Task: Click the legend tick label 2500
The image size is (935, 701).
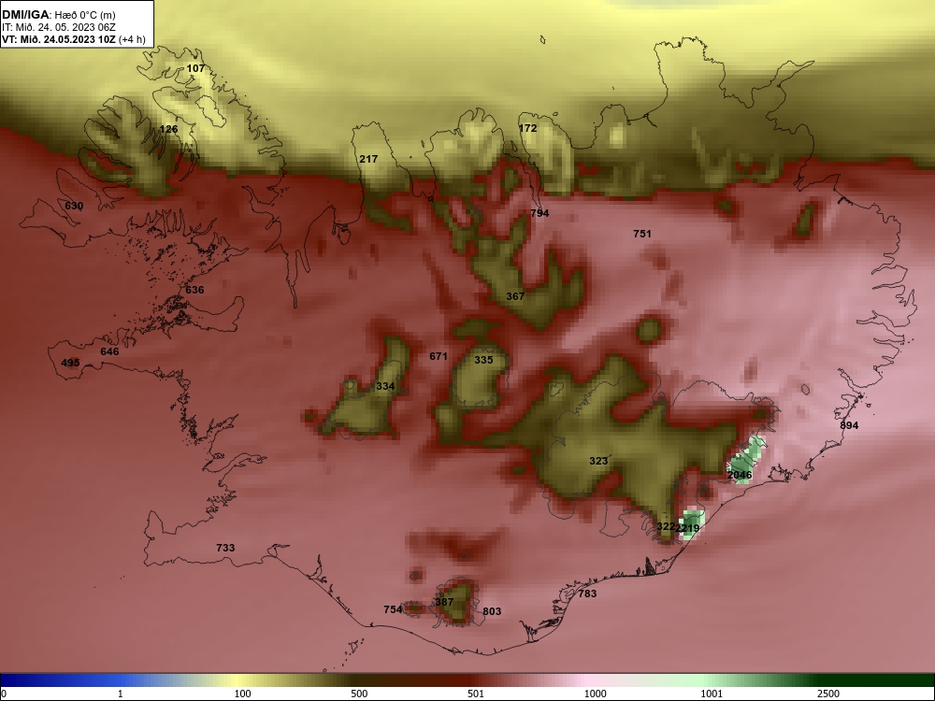Action: click(x=828, y=694)
